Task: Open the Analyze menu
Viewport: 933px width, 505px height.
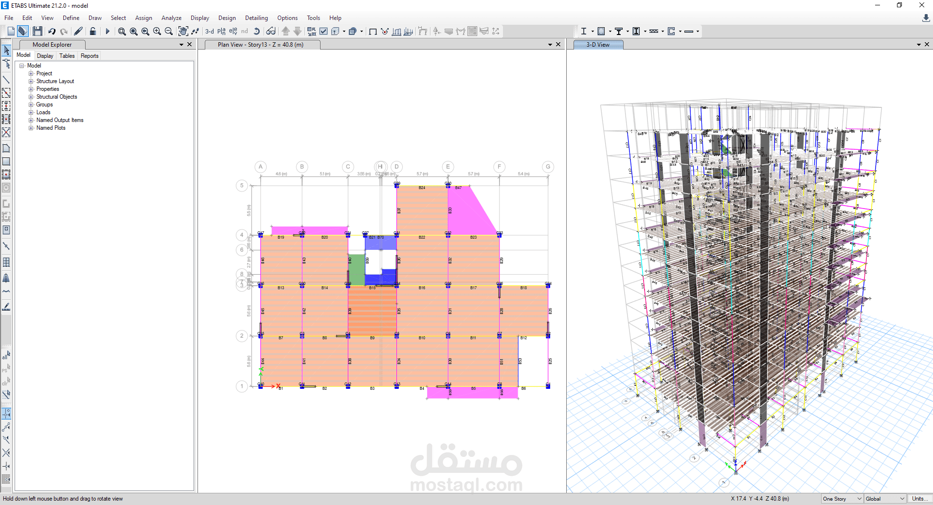Action: [x=171, y=18]
